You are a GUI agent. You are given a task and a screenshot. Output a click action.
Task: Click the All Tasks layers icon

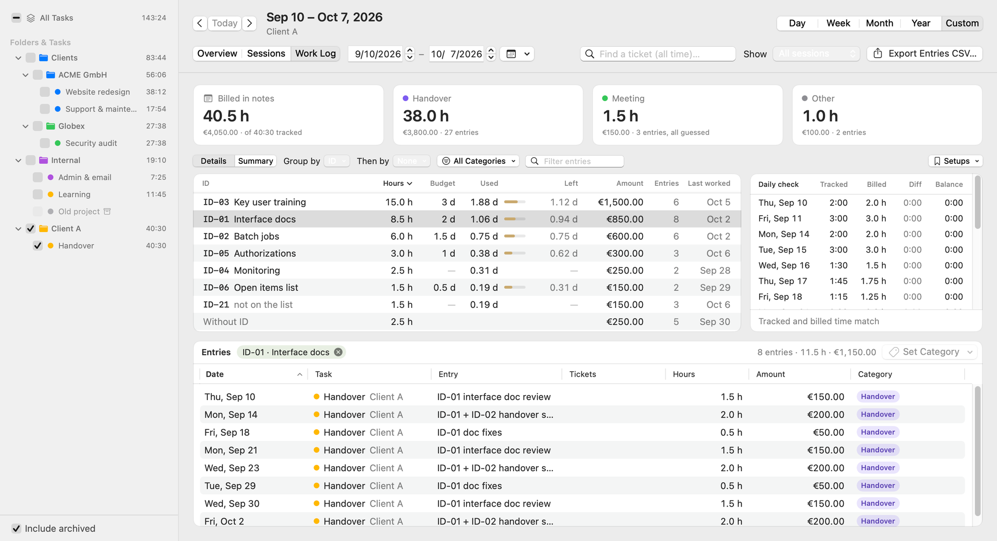[31, 18]
